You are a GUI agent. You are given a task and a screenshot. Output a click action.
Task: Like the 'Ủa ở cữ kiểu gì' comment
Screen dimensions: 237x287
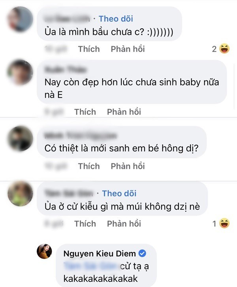point(85,224)
